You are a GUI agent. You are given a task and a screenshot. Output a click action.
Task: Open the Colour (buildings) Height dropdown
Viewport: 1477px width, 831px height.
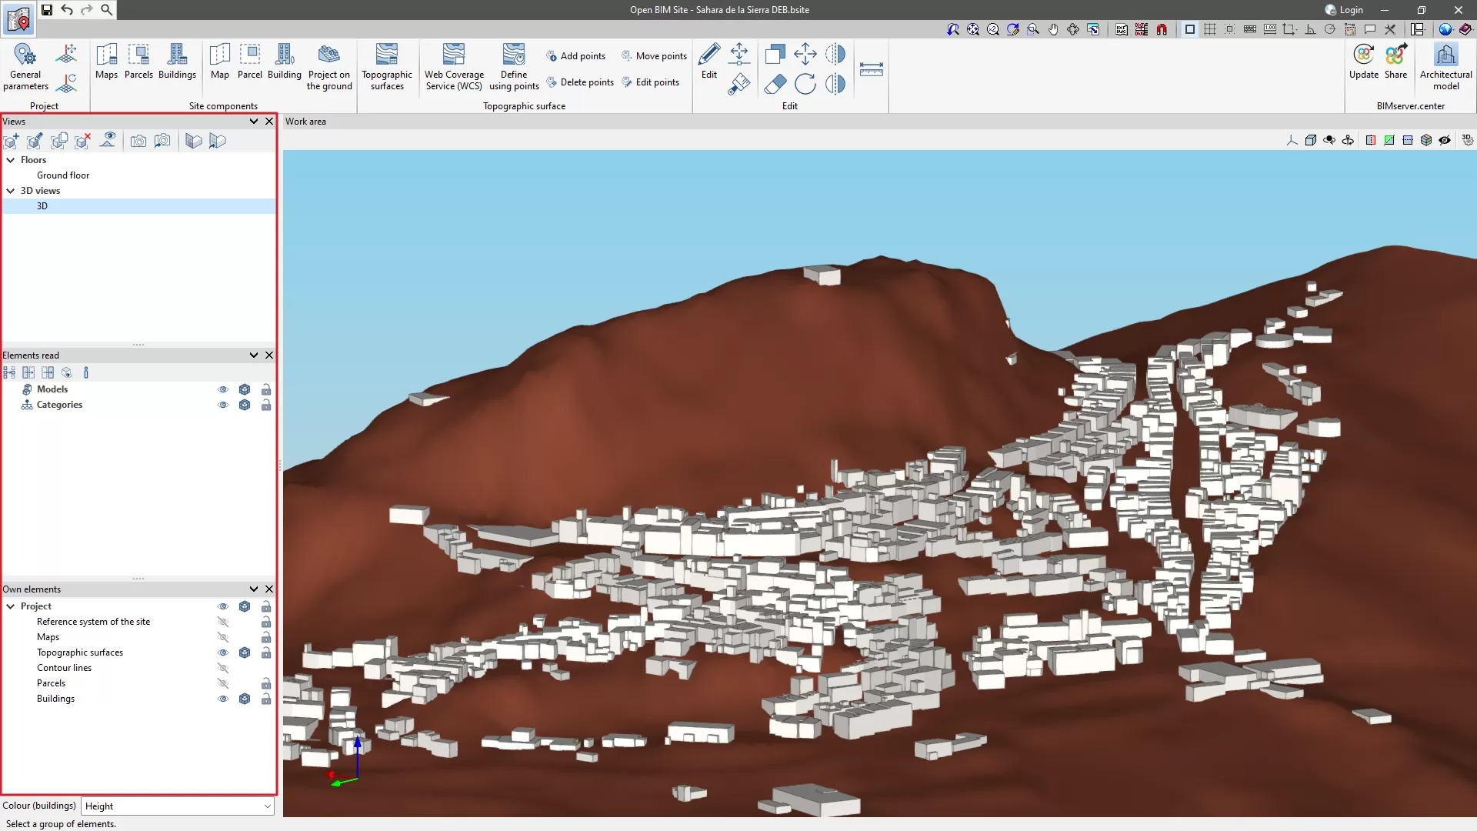[x=177, y=806]
